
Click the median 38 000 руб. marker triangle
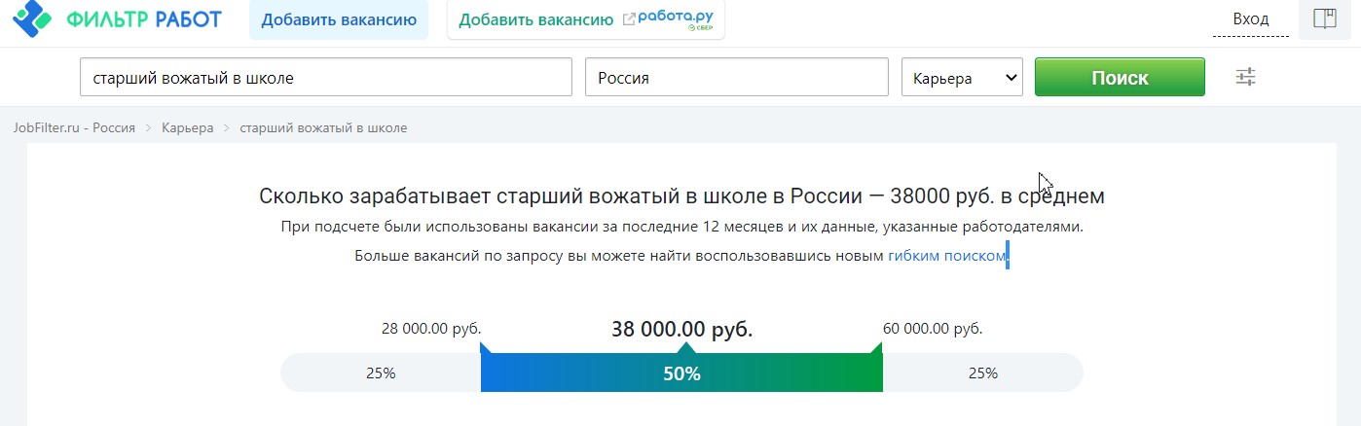686,348
